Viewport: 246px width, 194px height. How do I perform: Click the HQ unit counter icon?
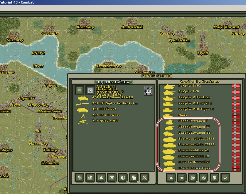point(148,91)
